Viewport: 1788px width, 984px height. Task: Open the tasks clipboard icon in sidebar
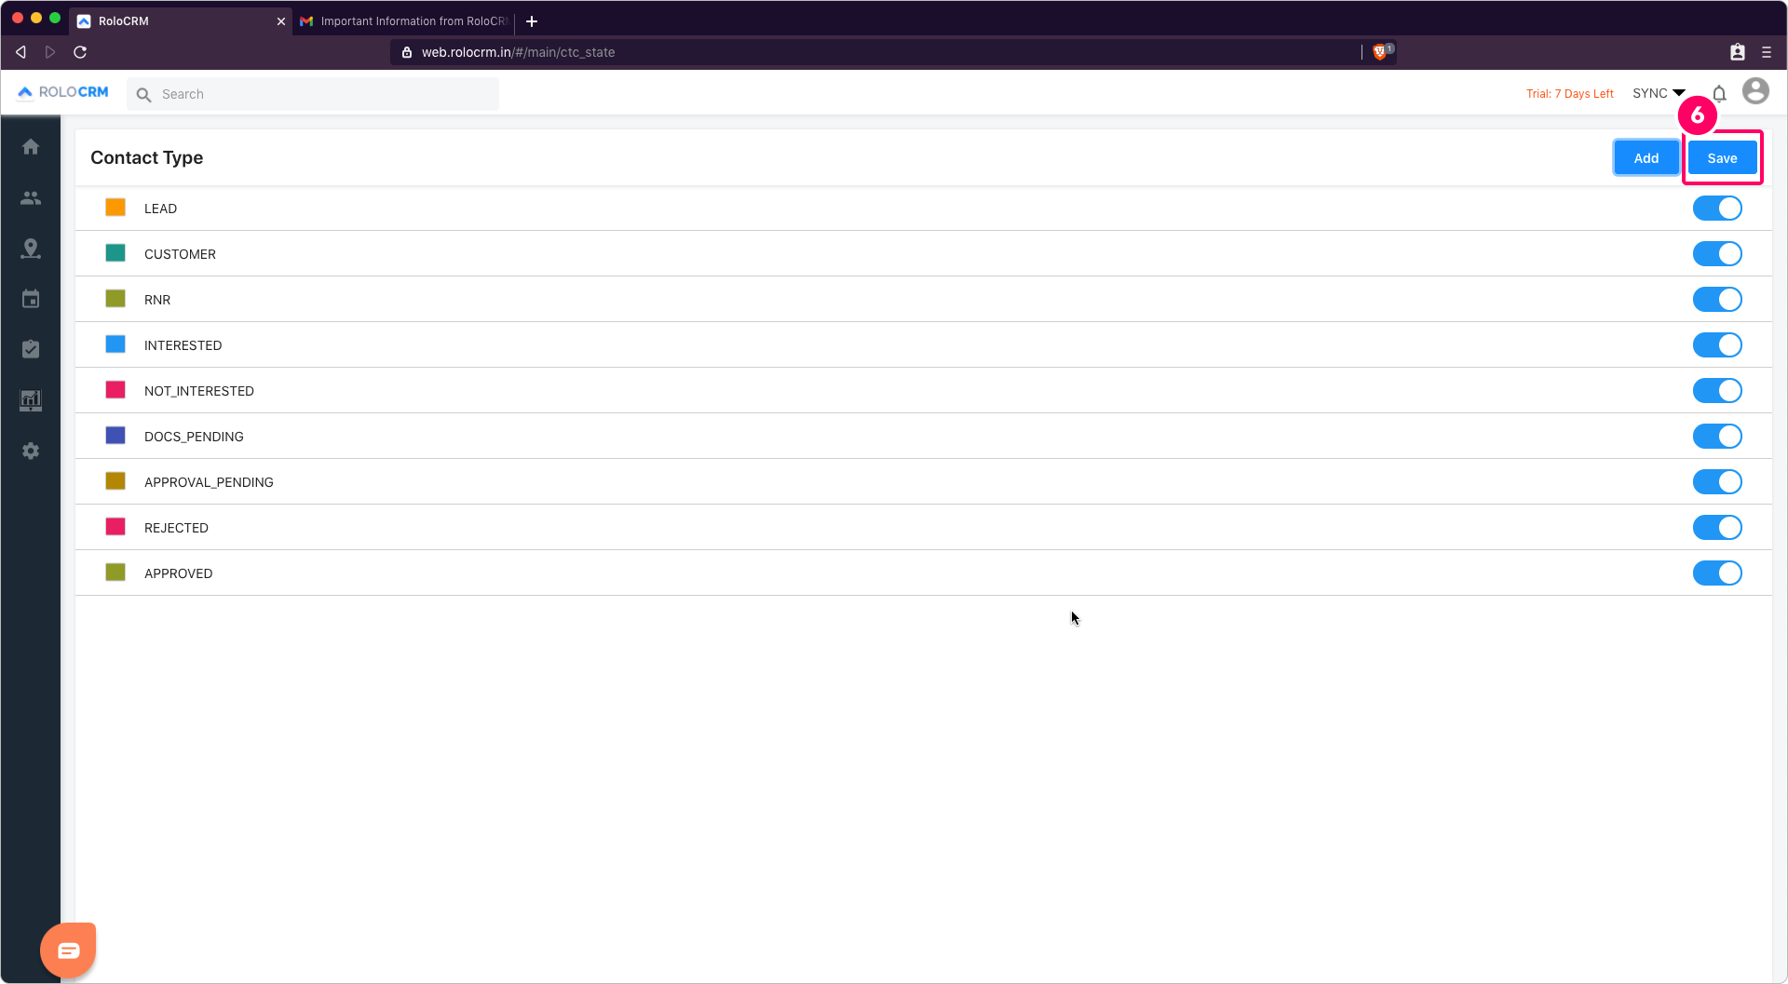click(31, 349)
